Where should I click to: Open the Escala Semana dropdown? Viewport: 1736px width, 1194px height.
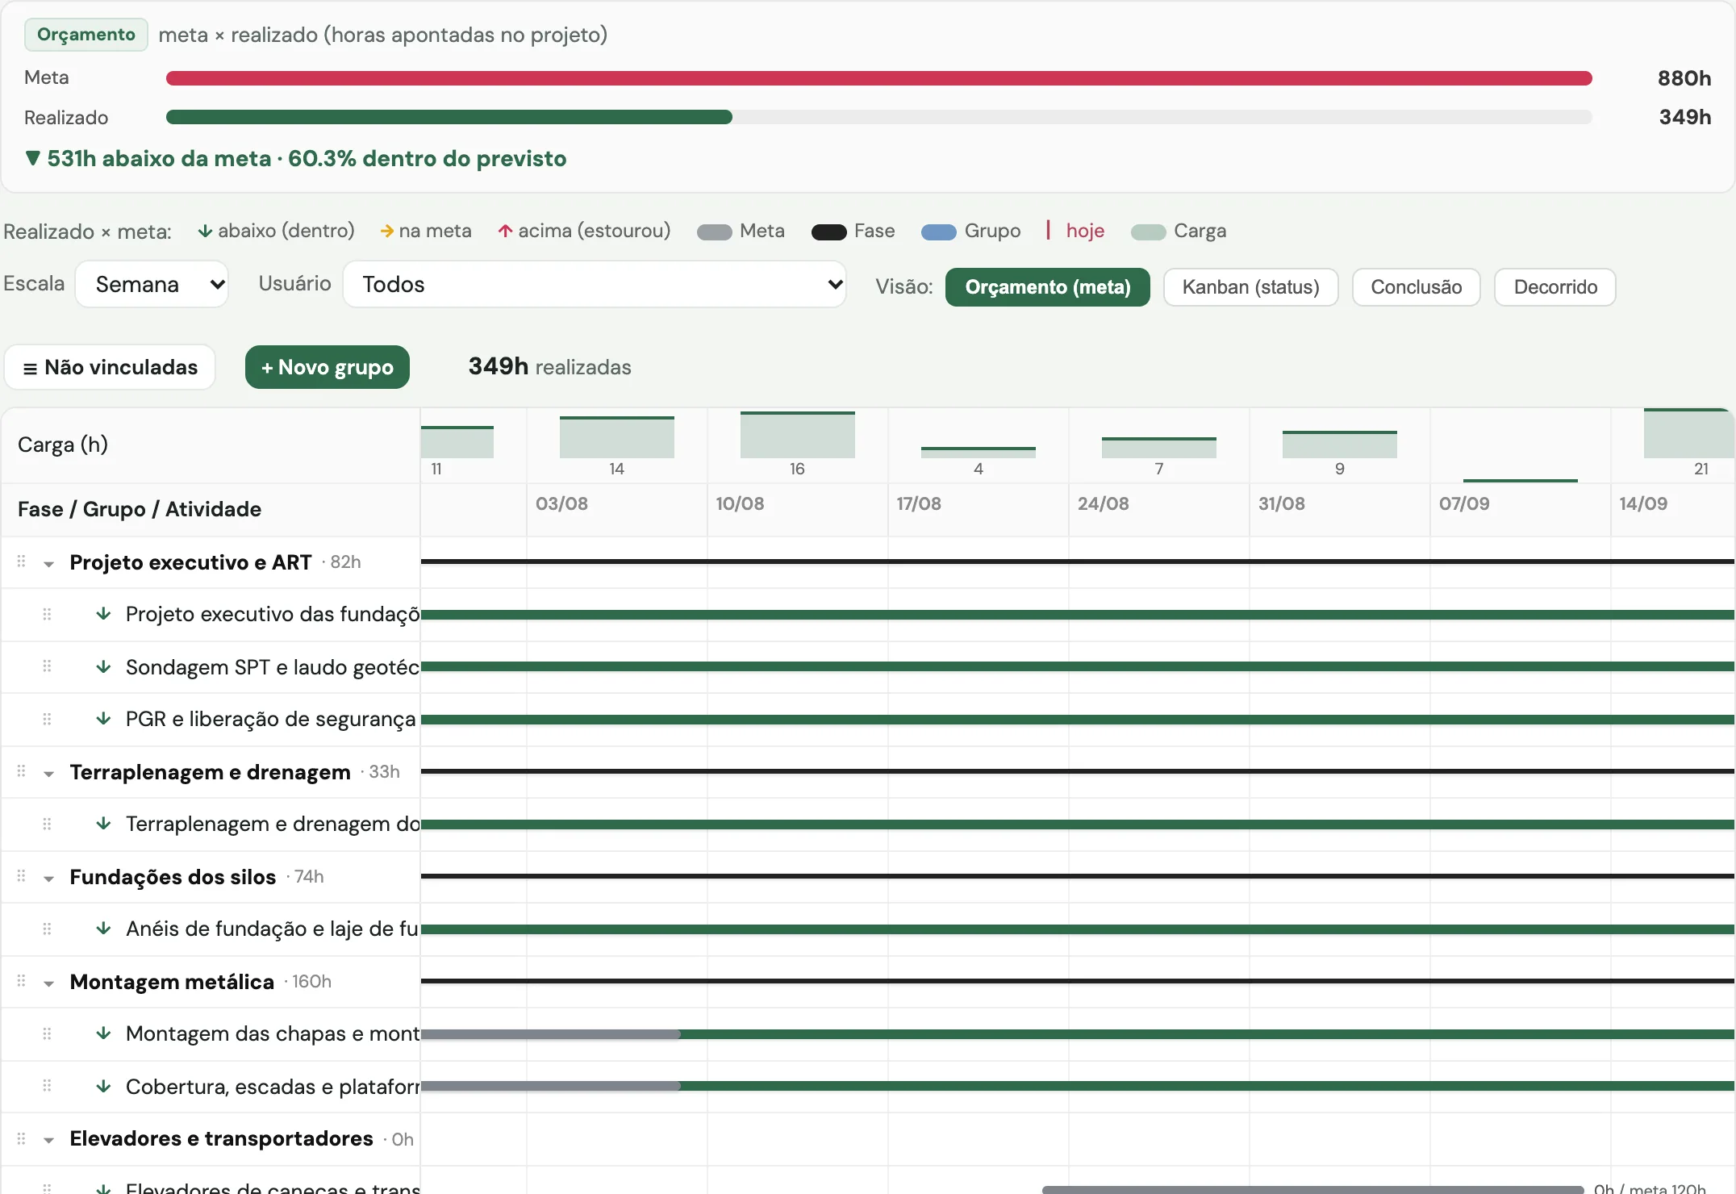[152, 284]
